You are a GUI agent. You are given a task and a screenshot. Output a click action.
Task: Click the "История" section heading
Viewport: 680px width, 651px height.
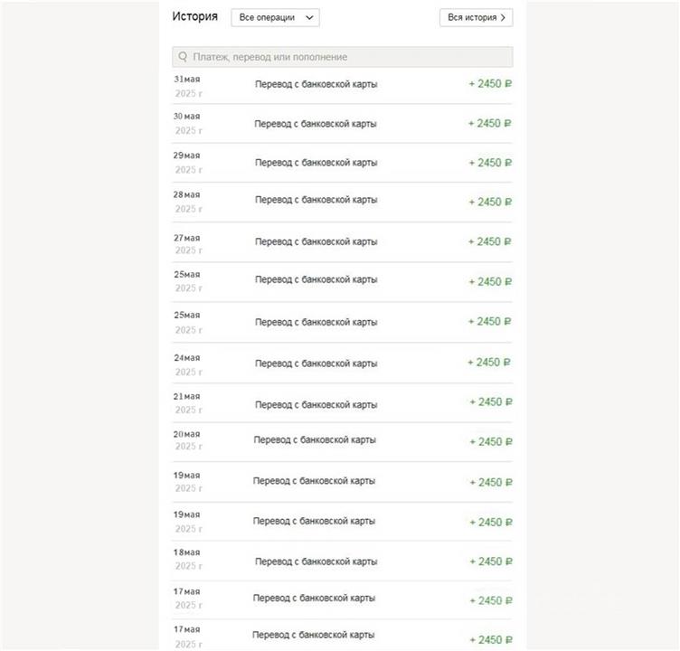pyautogui.click(x=194, y=16)
